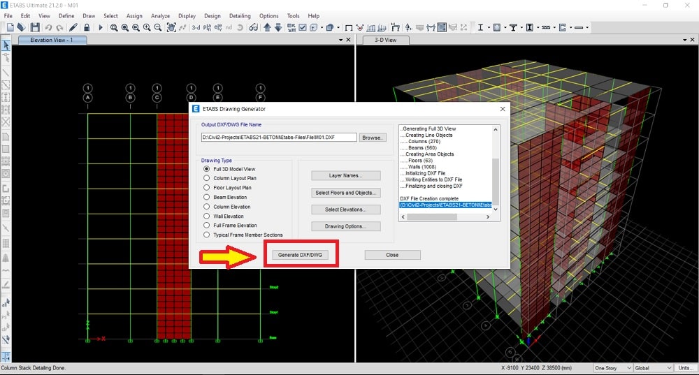Open the Global coordinate system dropdown

pos(651,368)
